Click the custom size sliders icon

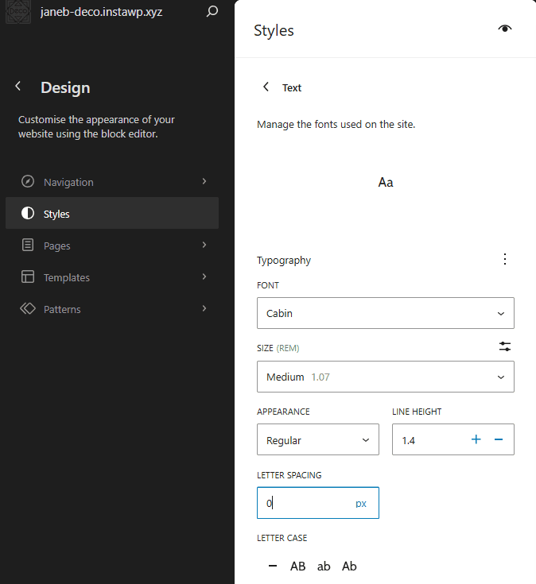click(504, 346)
